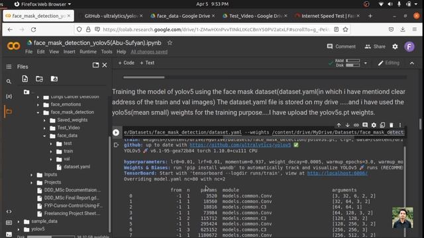Open the find and replace sidebar icon

9,81
